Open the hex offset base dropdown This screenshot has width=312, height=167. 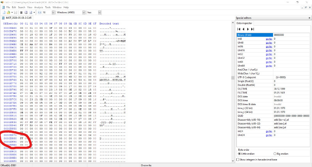click(99, 13)
